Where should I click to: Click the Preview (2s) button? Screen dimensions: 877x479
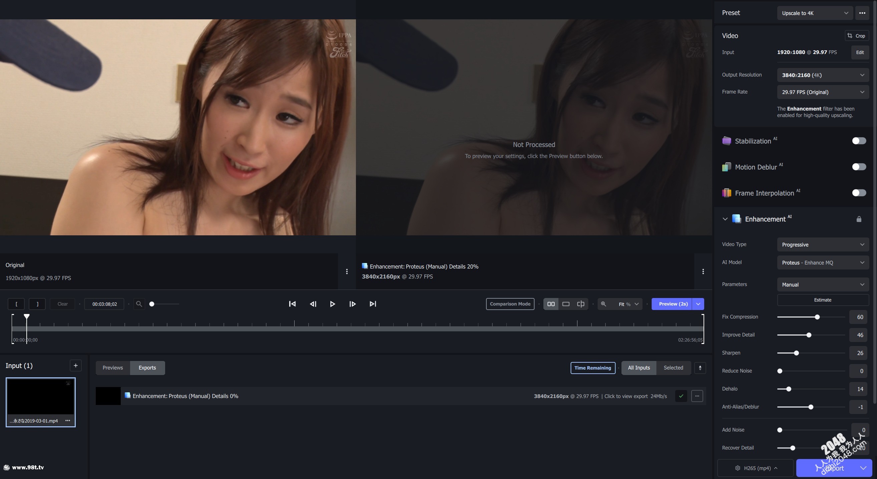click(x=673, y=304)
